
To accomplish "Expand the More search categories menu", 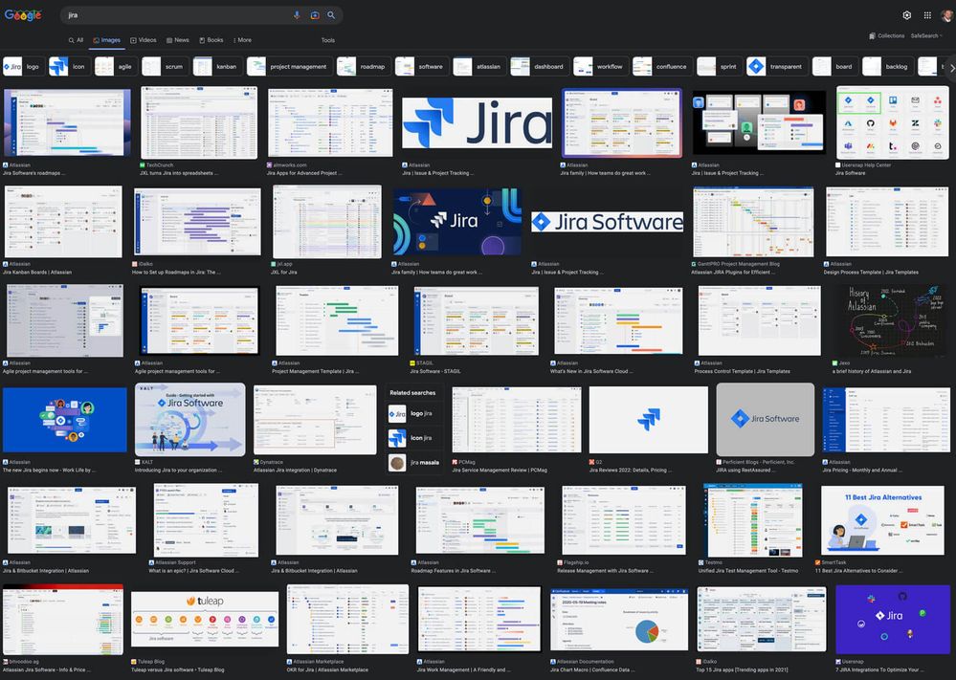I will [x=242, y=40].
